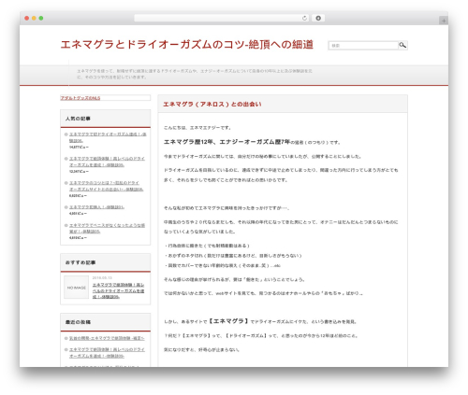Click the おすすめ記事 widget heading
Screen dimensions: 468x395
tap(80, 262)
